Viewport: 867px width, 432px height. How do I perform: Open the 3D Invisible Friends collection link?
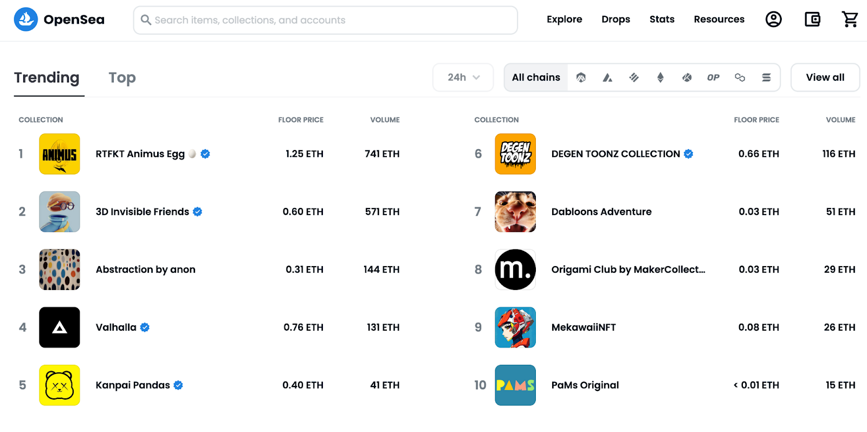pos(142,212)
